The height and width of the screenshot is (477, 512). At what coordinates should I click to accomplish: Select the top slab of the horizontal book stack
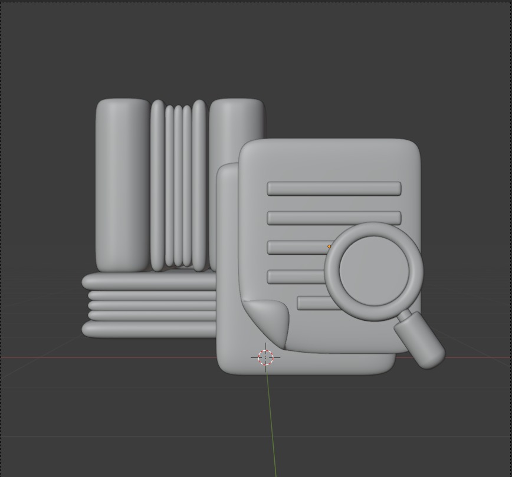point(149,282)
